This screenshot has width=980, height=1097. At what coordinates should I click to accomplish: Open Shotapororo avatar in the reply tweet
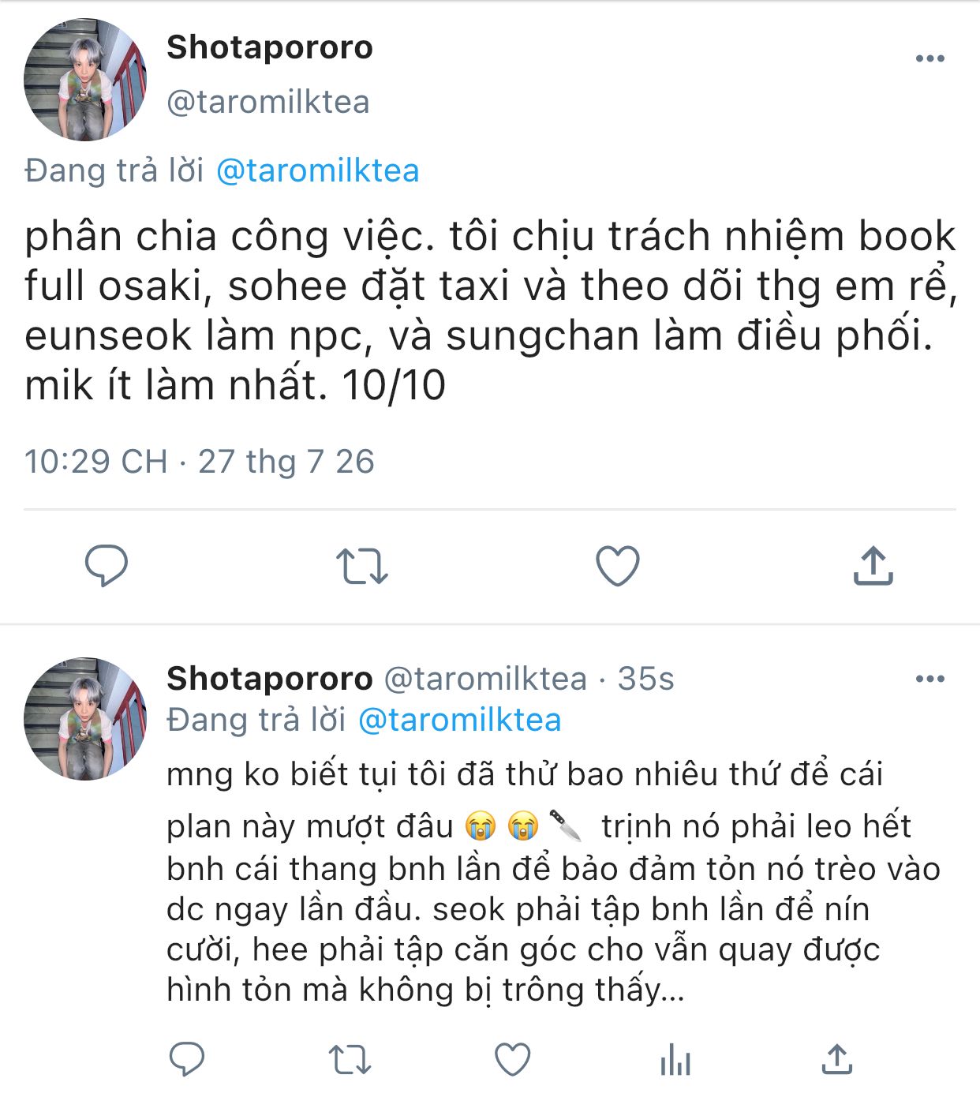point(85,719)
